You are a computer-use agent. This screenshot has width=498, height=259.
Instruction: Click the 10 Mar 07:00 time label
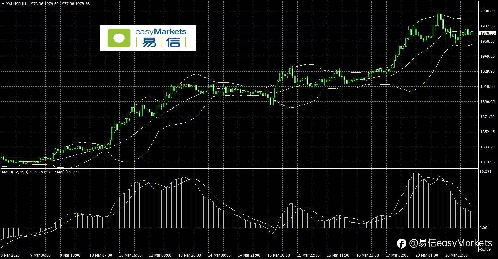pos(101,255)
